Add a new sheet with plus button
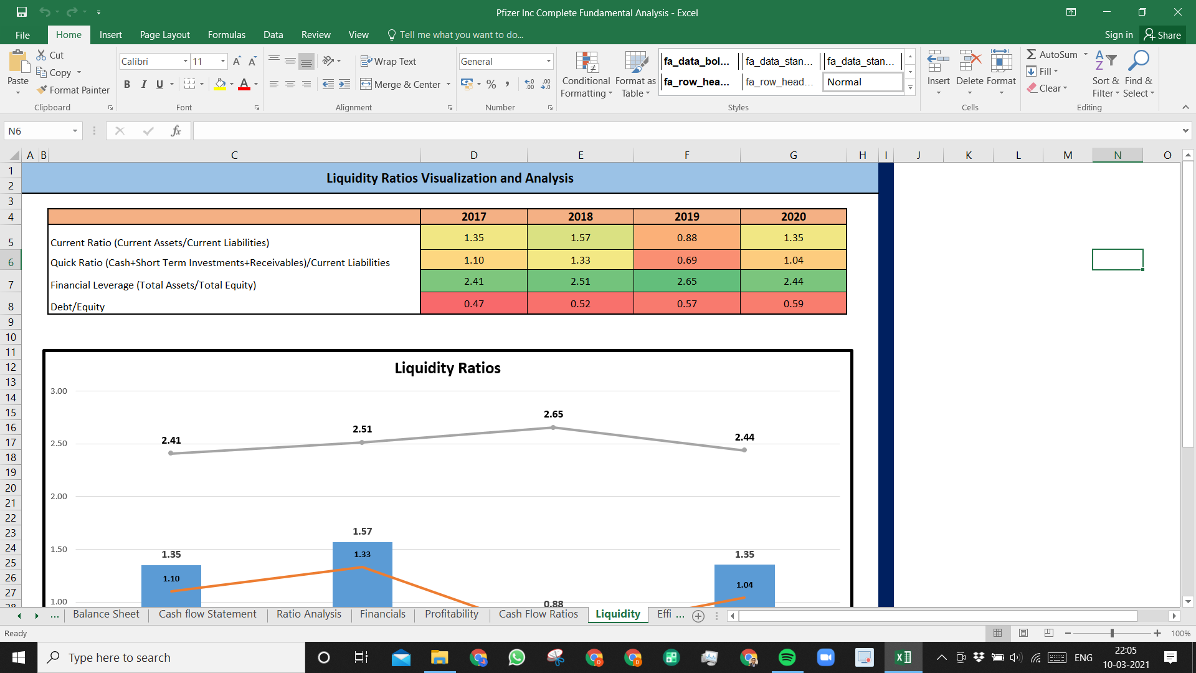This screenshot has width=1196, height=673. tap(698, 616)
